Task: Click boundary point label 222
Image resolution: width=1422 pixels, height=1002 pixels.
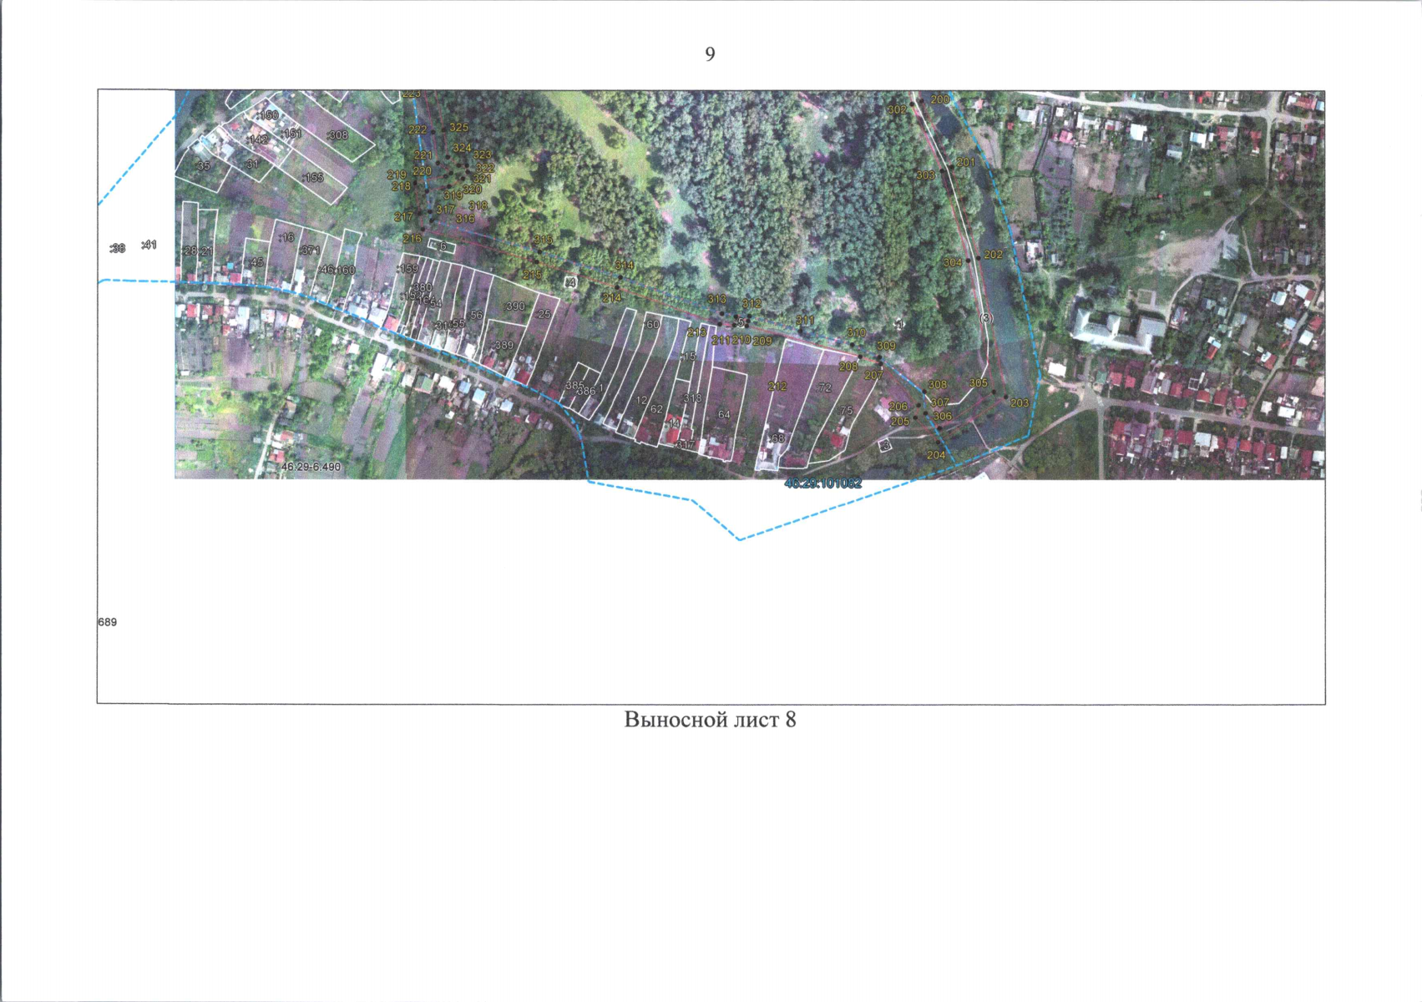Action: [x=417, y=130]
